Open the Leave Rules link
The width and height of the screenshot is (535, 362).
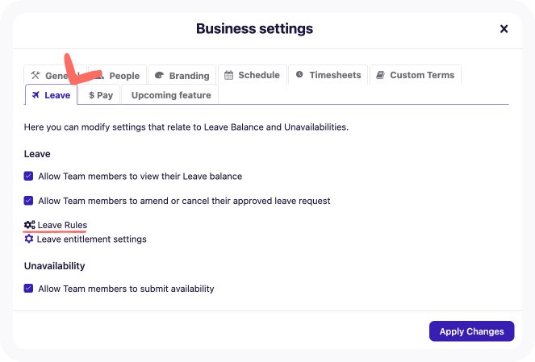tap(62, 225)
